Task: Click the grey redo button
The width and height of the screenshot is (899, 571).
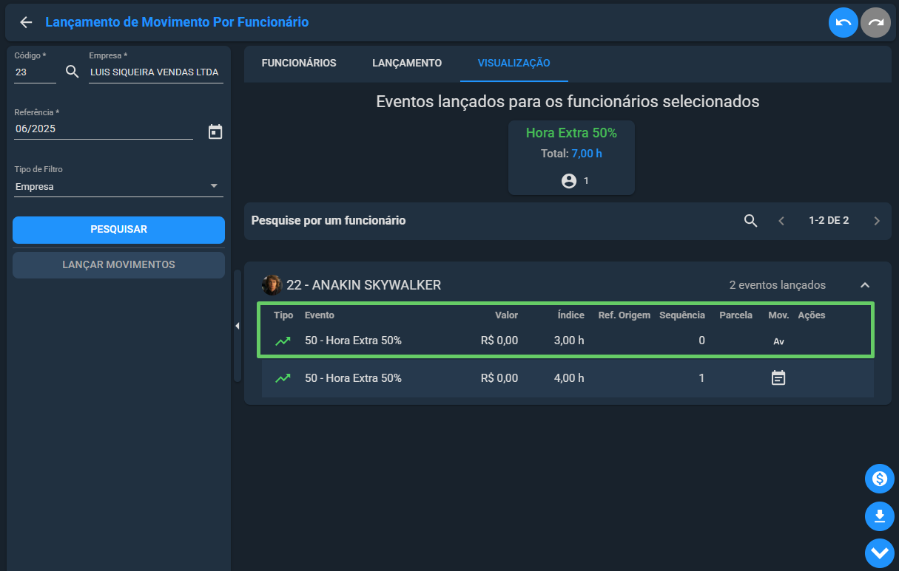Action: [875, 23]
